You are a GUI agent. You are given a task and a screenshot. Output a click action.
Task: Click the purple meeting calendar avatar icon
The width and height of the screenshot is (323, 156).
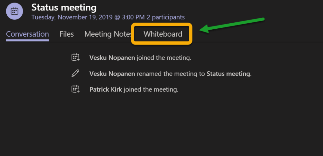click(x=14, y=11)
